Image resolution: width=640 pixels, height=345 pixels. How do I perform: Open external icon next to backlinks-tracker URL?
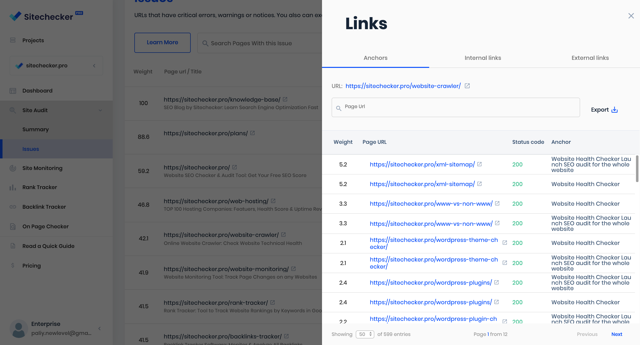pos(286,336)
